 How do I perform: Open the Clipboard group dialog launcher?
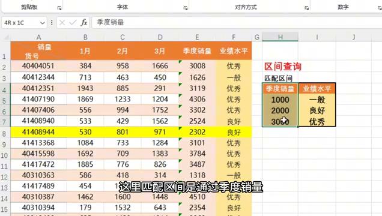pyautogui.click(x=59, y=8)
